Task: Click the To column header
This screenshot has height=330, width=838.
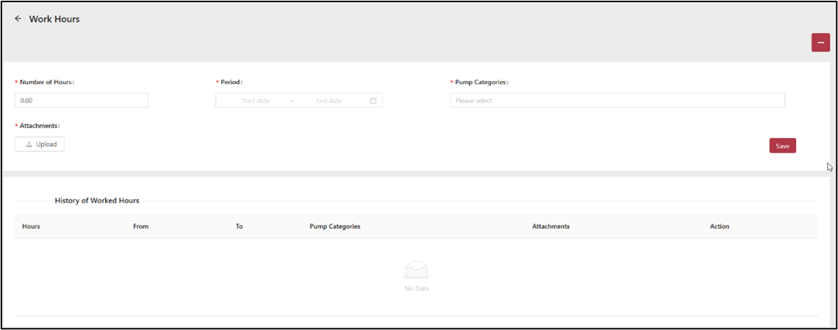Action: (239, 226)
